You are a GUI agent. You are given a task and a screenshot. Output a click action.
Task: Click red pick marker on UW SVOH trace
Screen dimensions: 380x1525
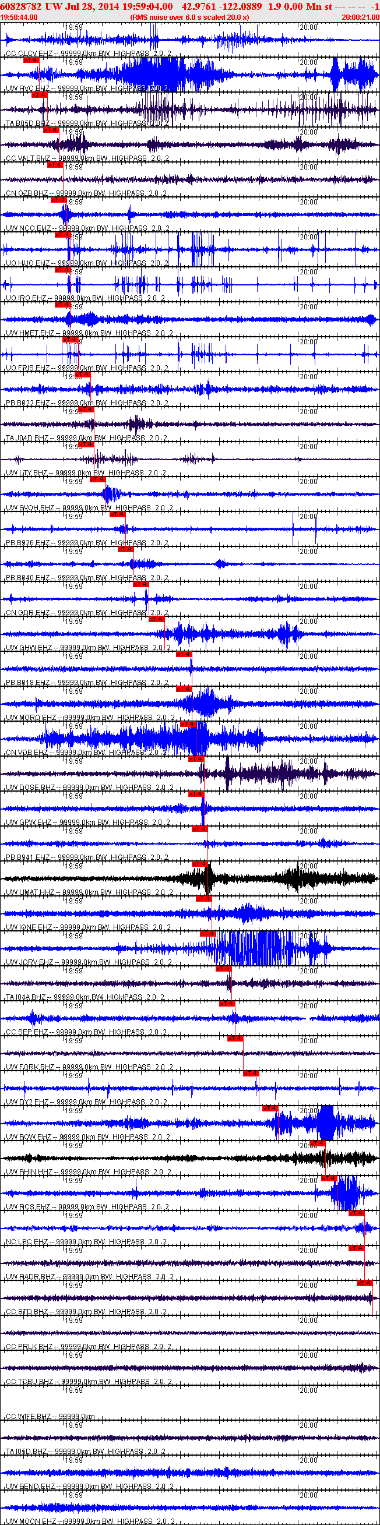[98, 479]
